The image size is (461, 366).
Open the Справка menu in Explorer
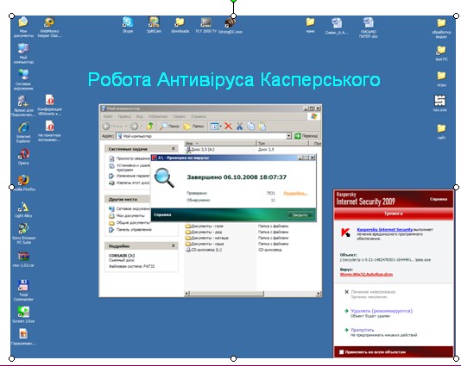point(199,116)
